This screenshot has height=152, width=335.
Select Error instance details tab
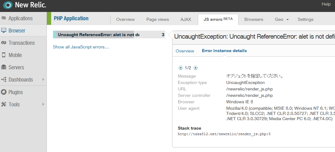click(x=224, y=51)
